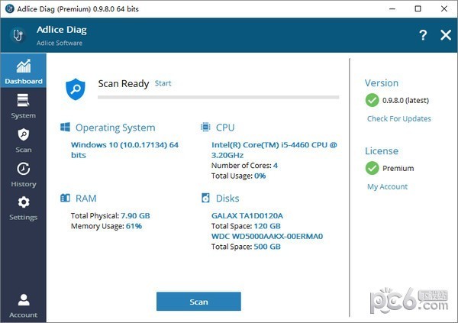Click the WDC WD5000AAKX-00ERMA0 disk name
Viewport: 458px width, 323px height.
point(267,236)
